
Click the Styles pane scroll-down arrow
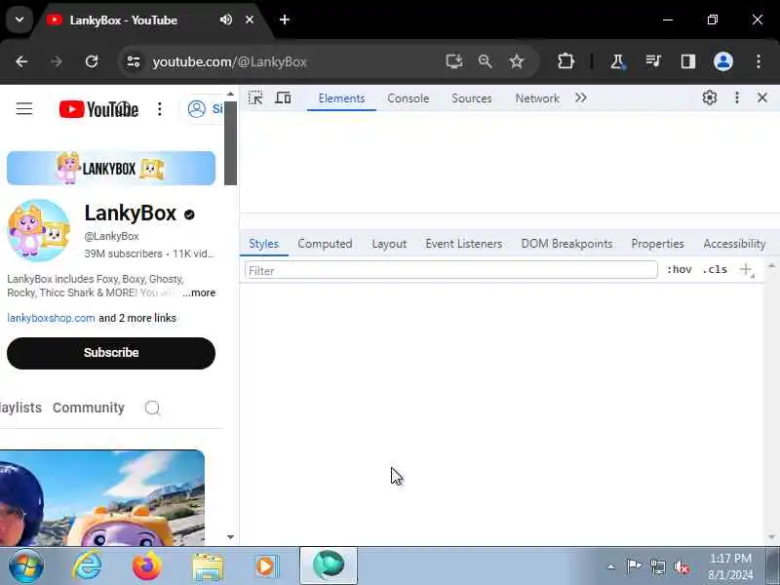pos(771,537)
